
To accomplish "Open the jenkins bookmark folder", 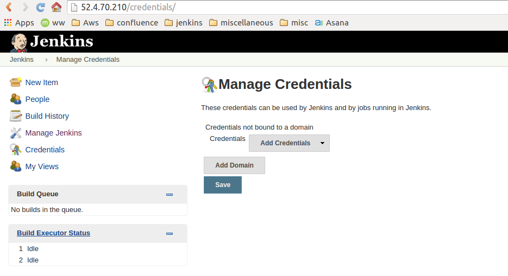I will 184,23.
